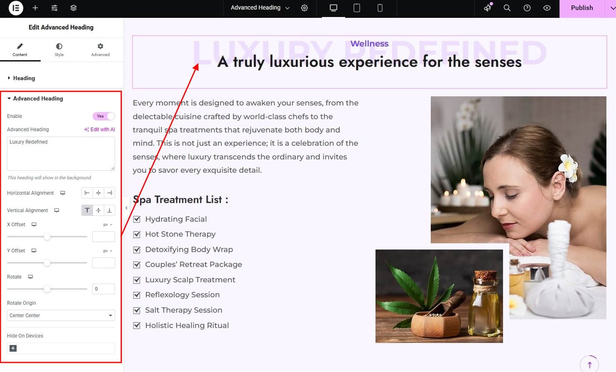Screen dimensions: 616x372
Task: Click X Offset responsive device icon
Action: (x=34, y=225)
